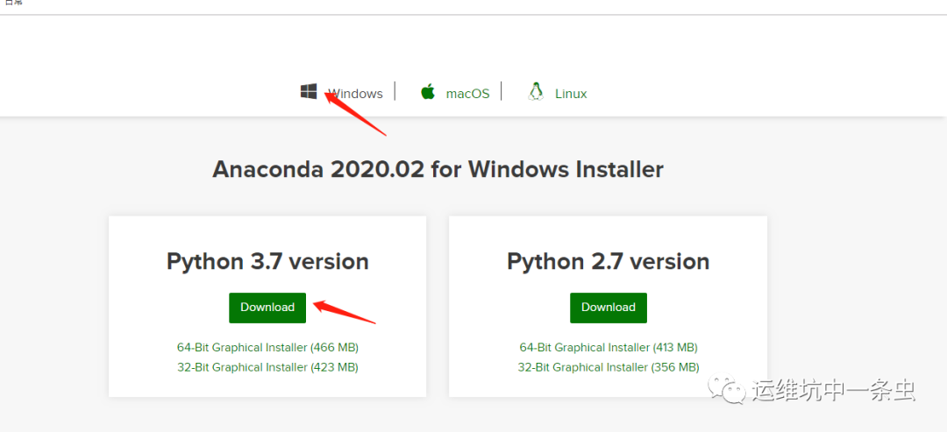This screenshot has height=432, width=947.
Task: Click the Windows logo icon
Action: (x=309, y=92)
